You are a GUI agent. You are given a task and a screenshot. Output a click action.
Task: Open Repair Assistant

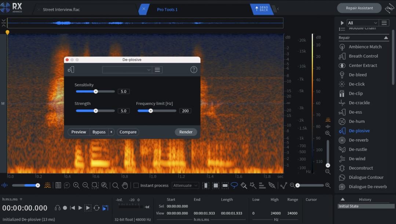pyautogui.click(x=359, y=8)
